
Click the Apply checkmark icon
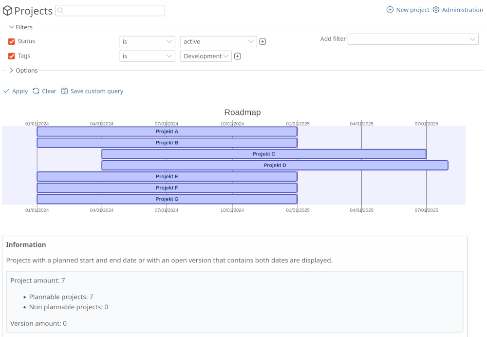[x=6, y=91]
